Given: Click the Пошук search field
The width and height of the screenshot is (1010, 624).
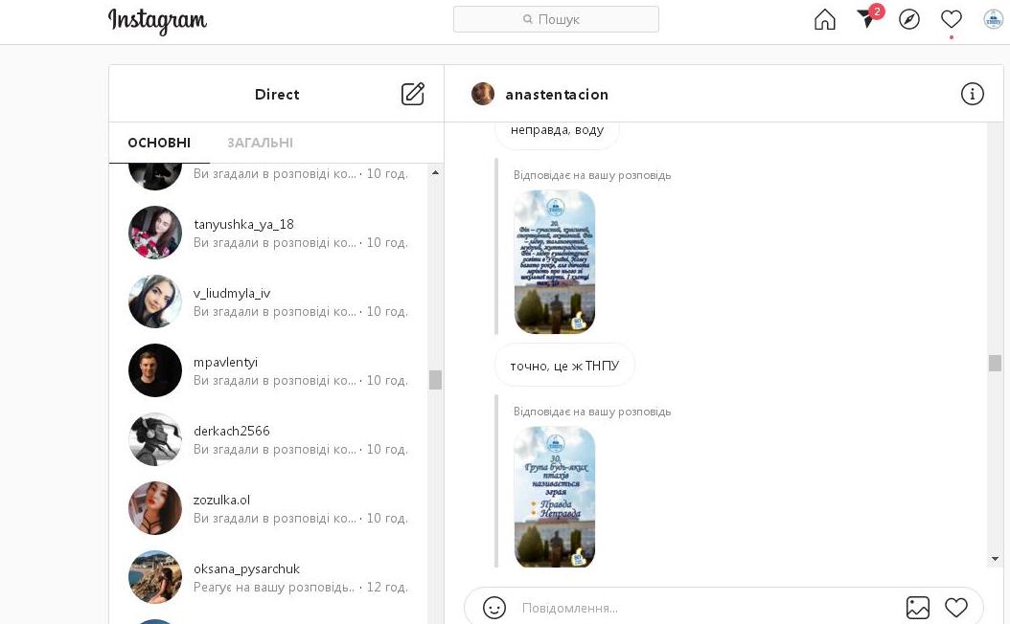Looking at the screenshot, I should [556, 19].
